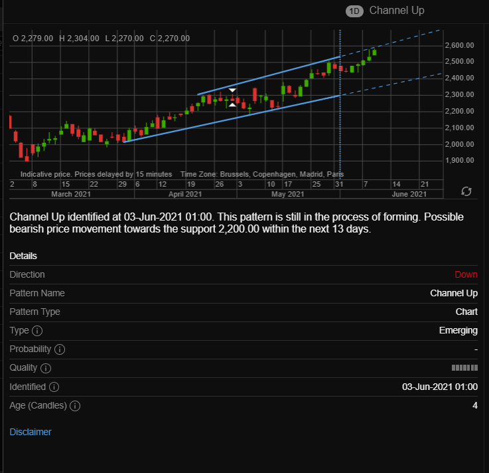
Task: Click the 1D timeframe badge
Action: pos(354,11)
